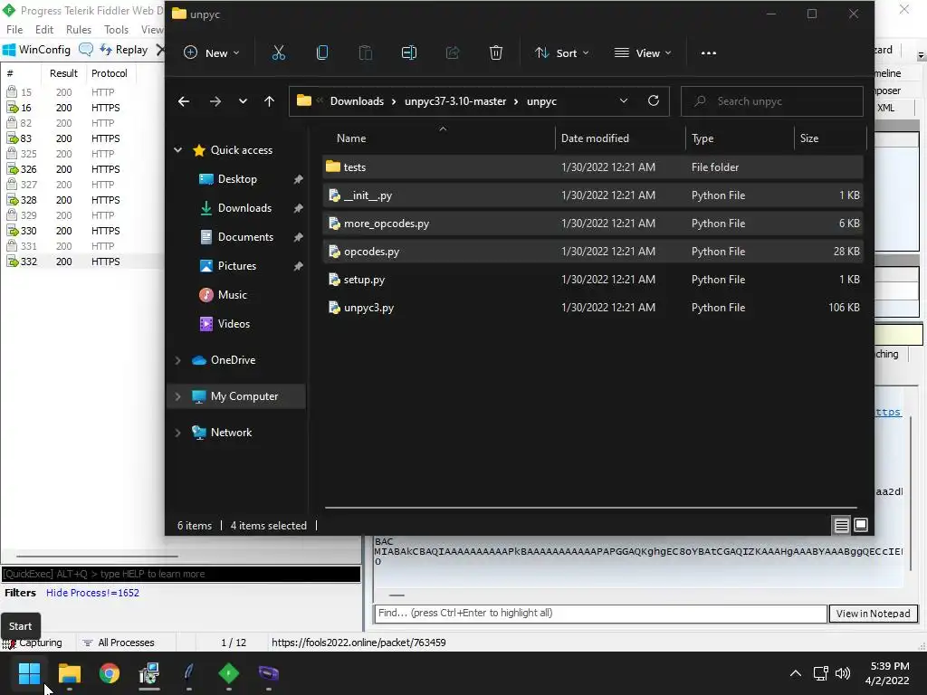Open Fiddler Rules menu

pyautogui.click(x=79, y=30)
